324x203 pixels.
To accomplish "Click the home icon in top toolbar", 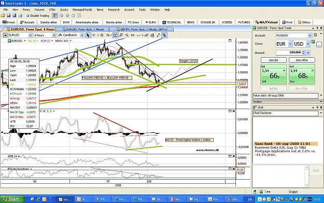I will coord(73,16).
